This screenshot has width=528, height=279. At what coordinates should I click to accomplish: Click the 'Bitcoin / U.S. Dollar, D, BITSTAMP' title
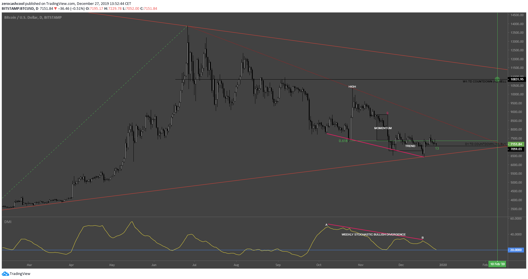point(33,18)
